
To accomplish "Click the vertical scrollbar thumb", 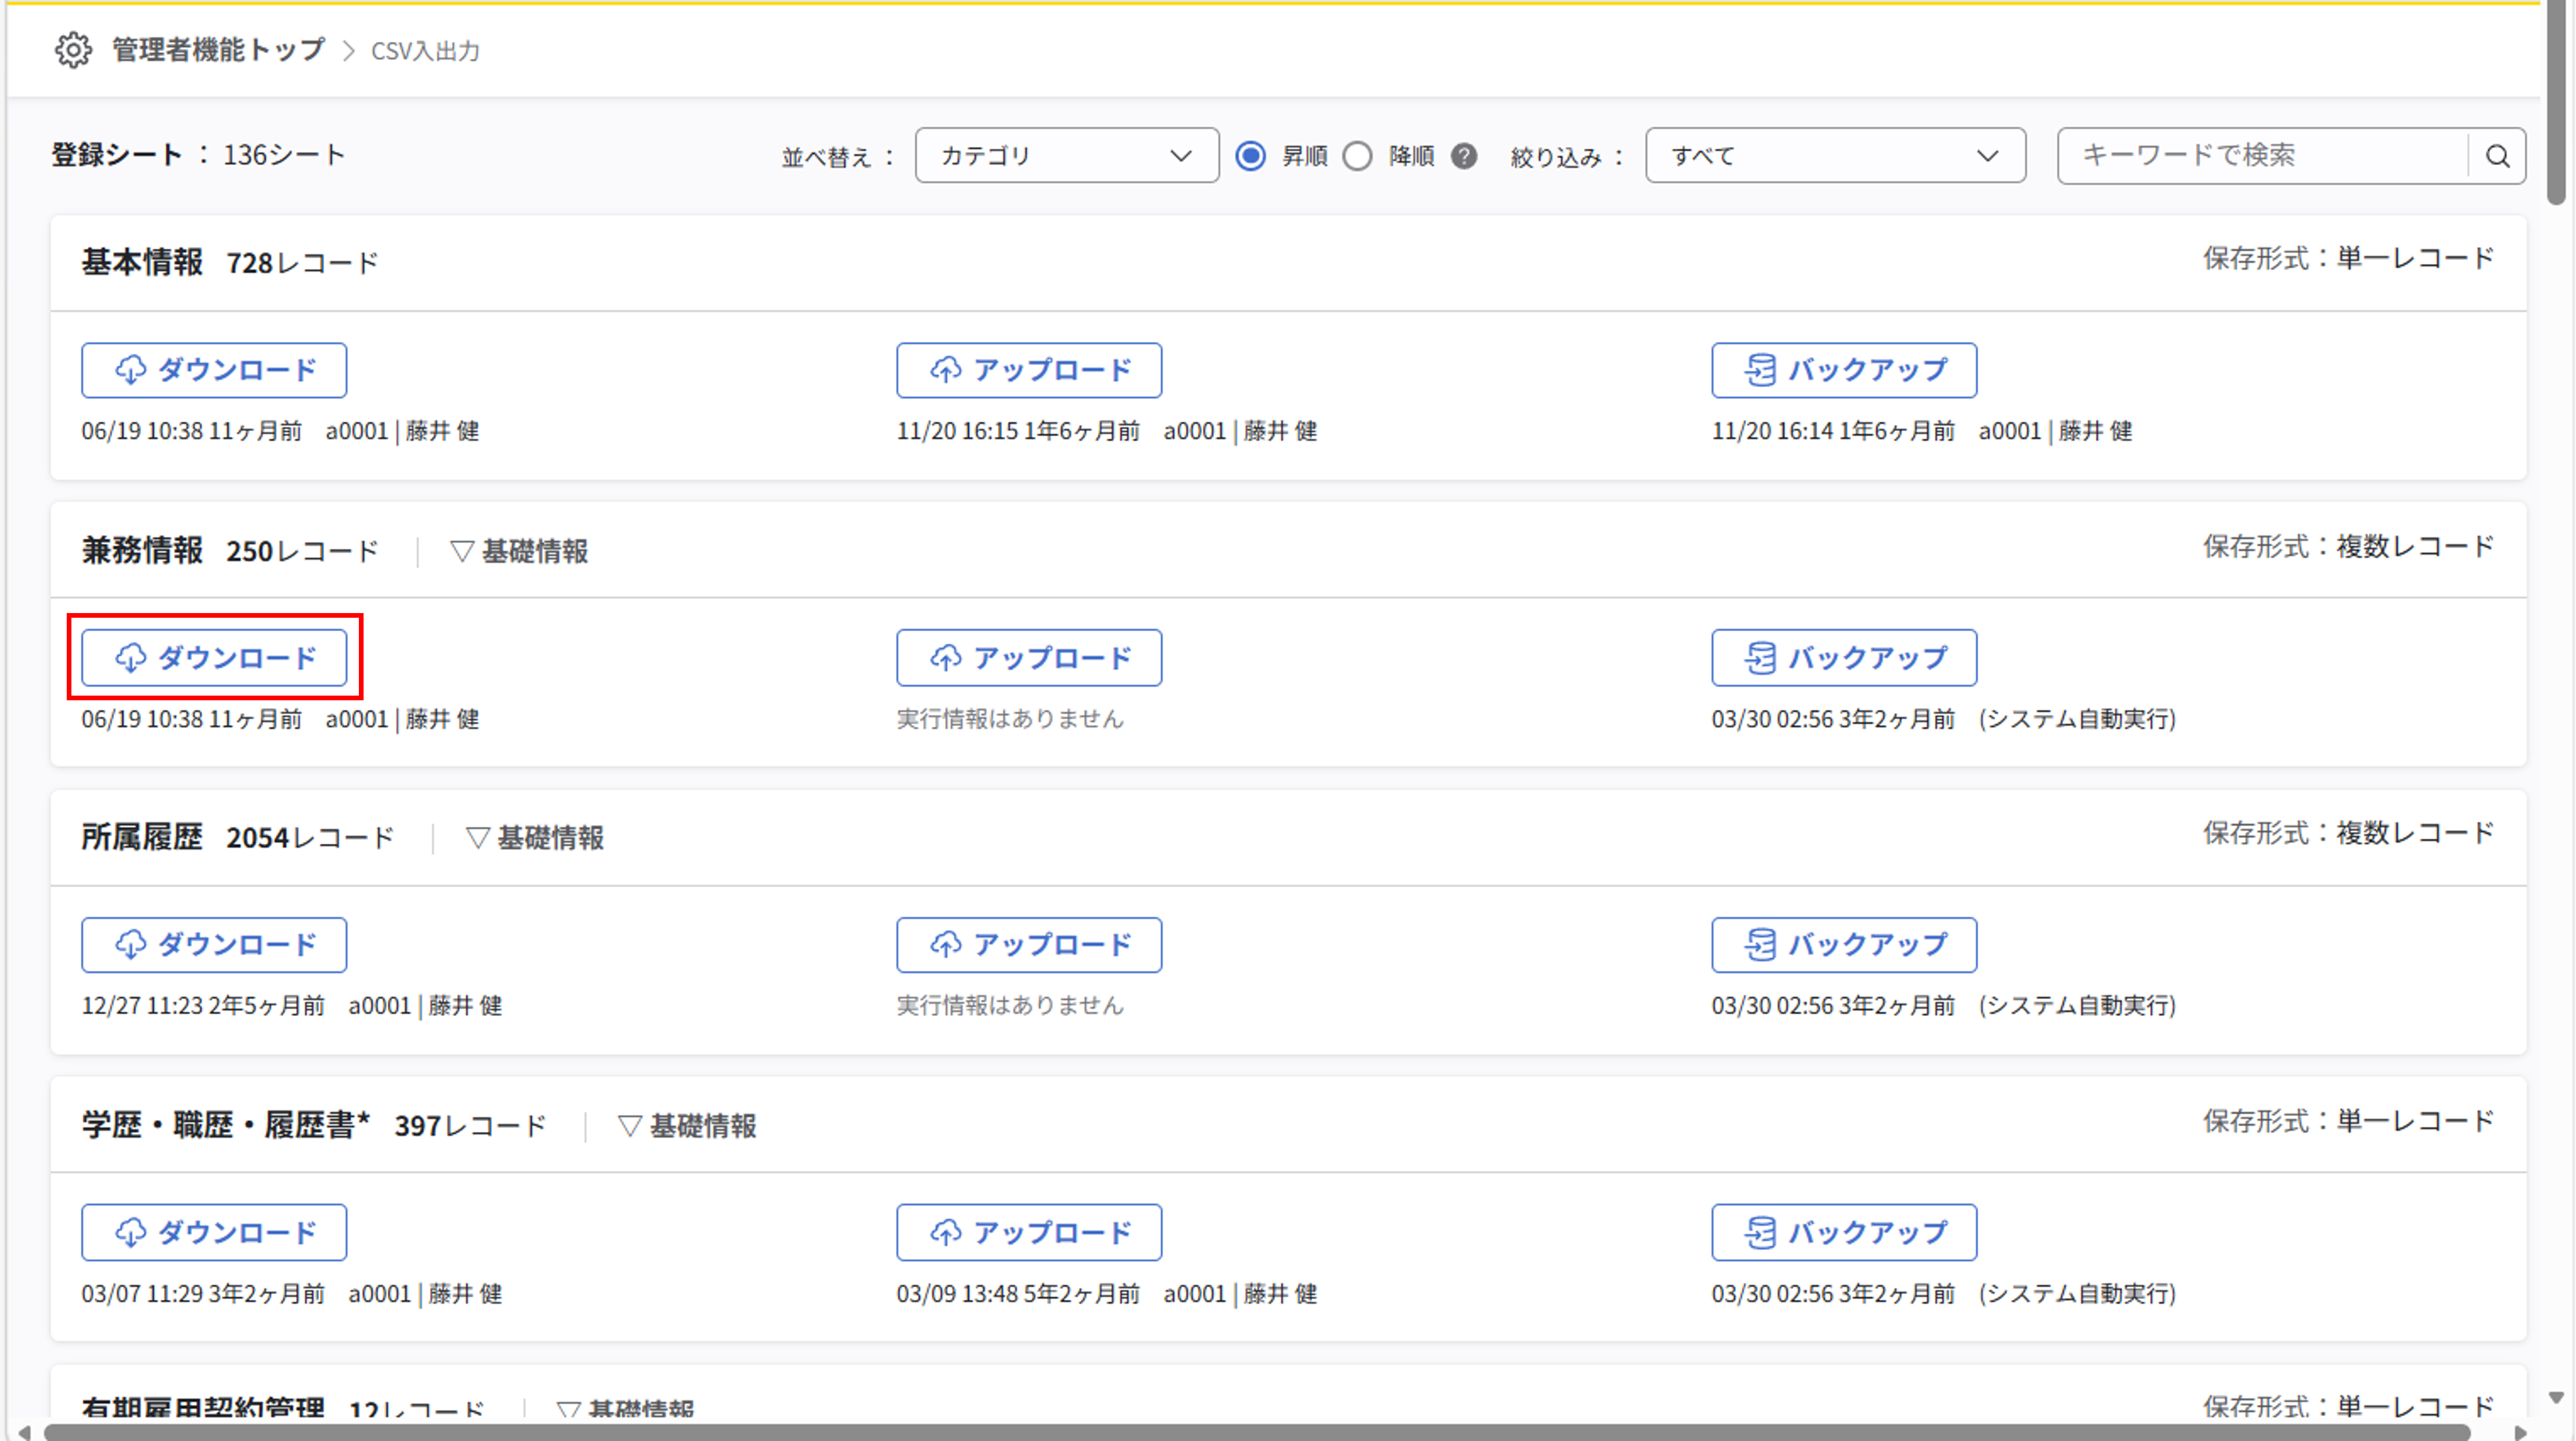I will tap(2556, 103).
